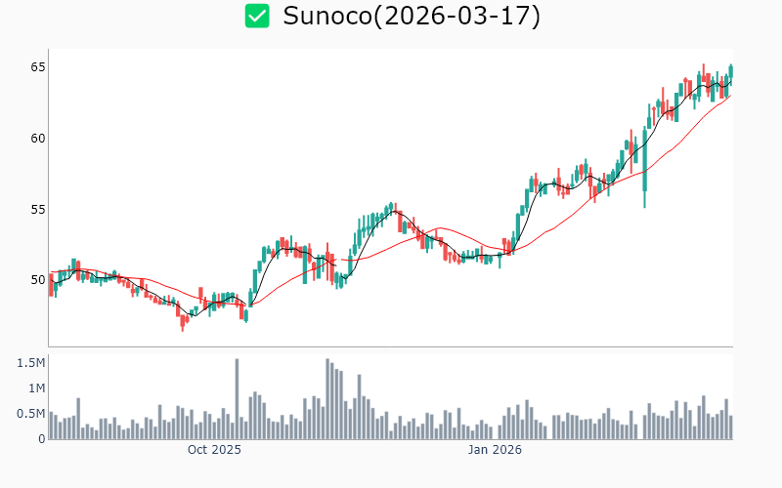This screenshot has width=782, height=488.
Task: Click the rightmost volume bar
Action: pyautogui.click(x=730, y=427)
